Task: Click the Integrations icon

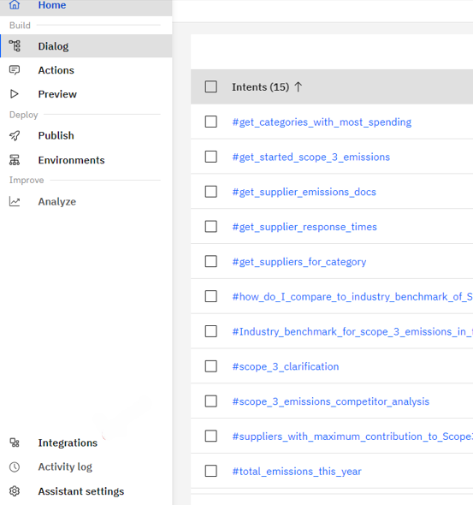Action: click(15, 443)
